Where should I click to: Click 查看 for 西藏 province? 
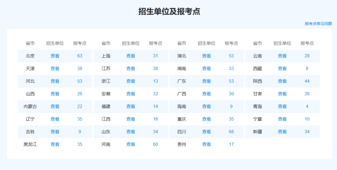[x=282, y=69]
